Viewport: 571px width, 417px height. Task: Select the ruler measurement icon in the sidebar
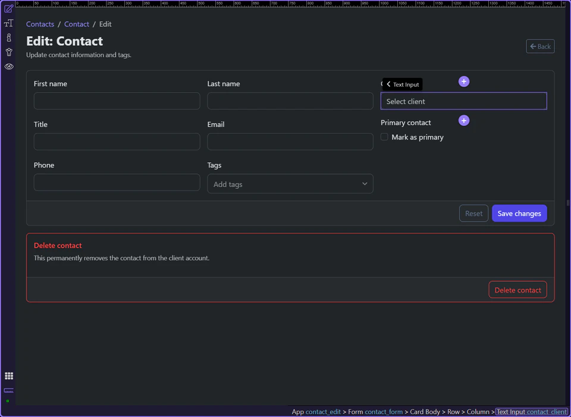coord(8,390)
